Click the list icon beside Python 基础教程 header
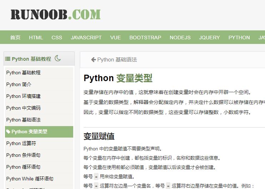This screenshot has height=189, width=265. click(x=7, y=59)
